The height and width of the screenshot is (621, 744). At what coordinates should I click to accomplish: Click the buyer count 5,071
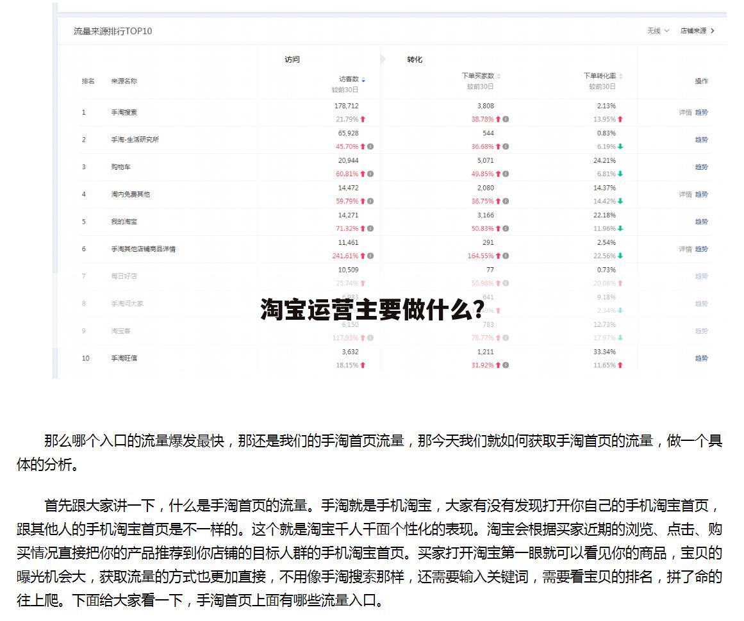(x=485, y=161)
